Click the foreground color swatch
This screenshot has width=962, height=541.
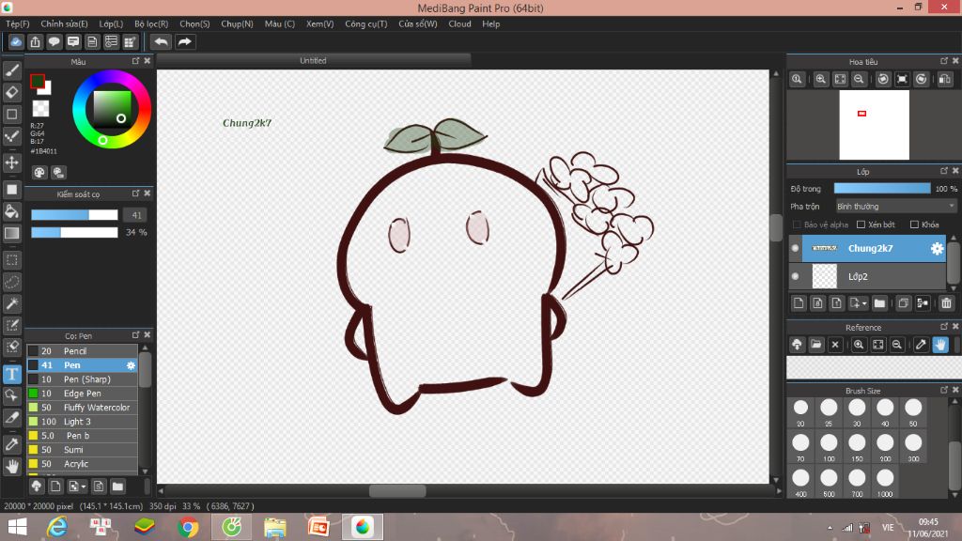pyautogui.click(x=38, y=81)
